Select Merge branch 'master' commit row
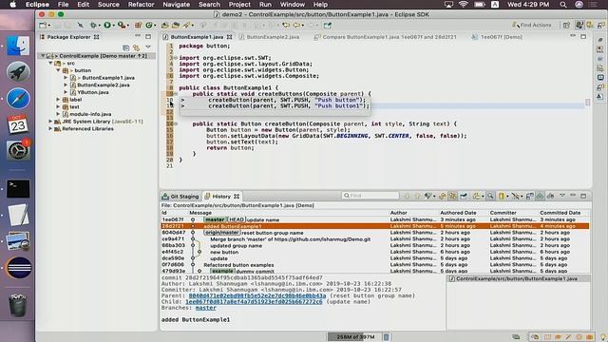Screen dimensions: 608x342 pos(375,239)
